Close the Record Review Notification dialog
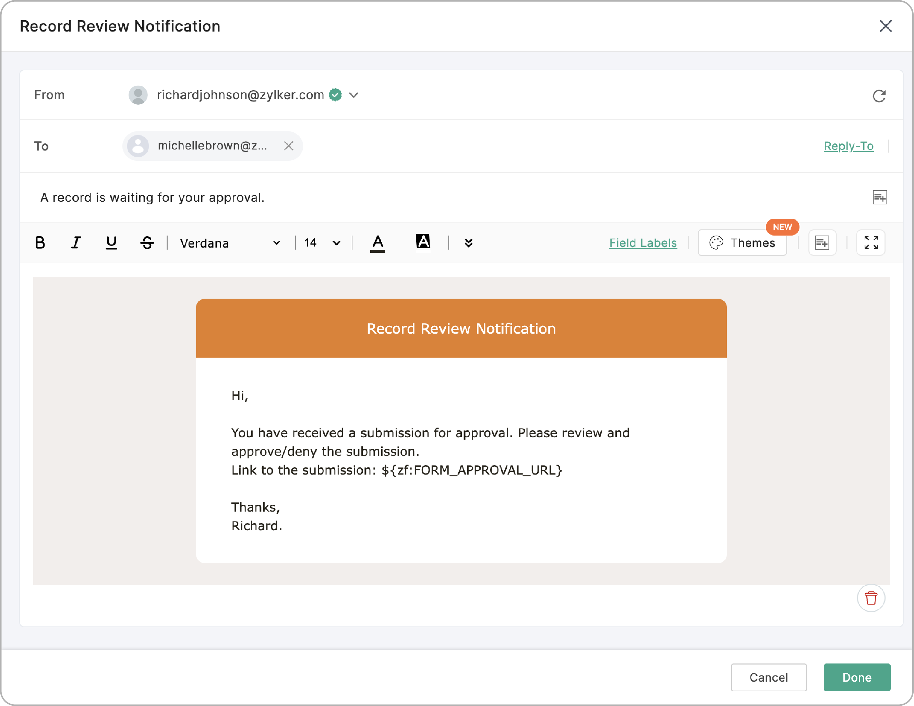The image size is (914, 706). point(886,26)
